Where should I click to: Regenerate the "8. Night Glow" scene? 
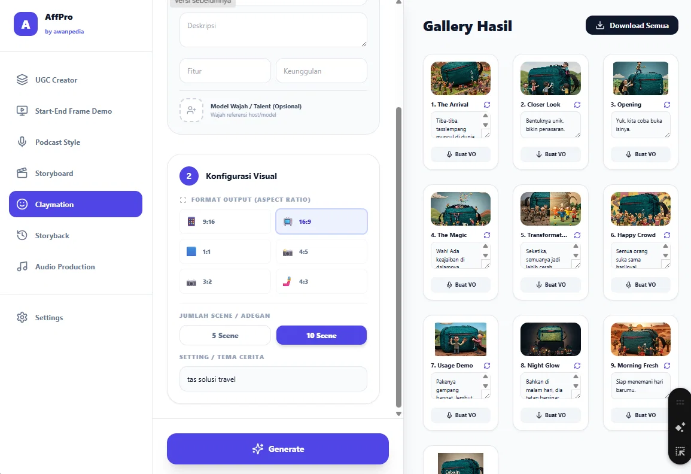point(577,366)
